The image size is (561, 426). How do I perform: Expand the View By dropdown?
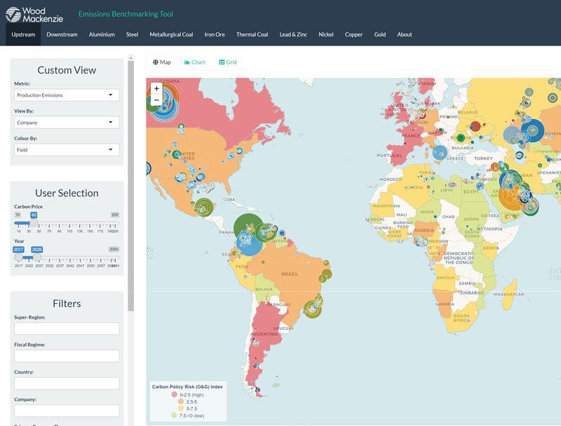point(67,123)
